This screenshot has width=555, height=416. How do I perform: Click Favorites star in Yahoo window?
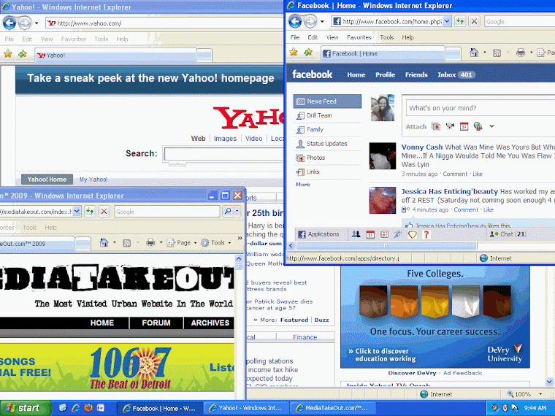(8, 54)
